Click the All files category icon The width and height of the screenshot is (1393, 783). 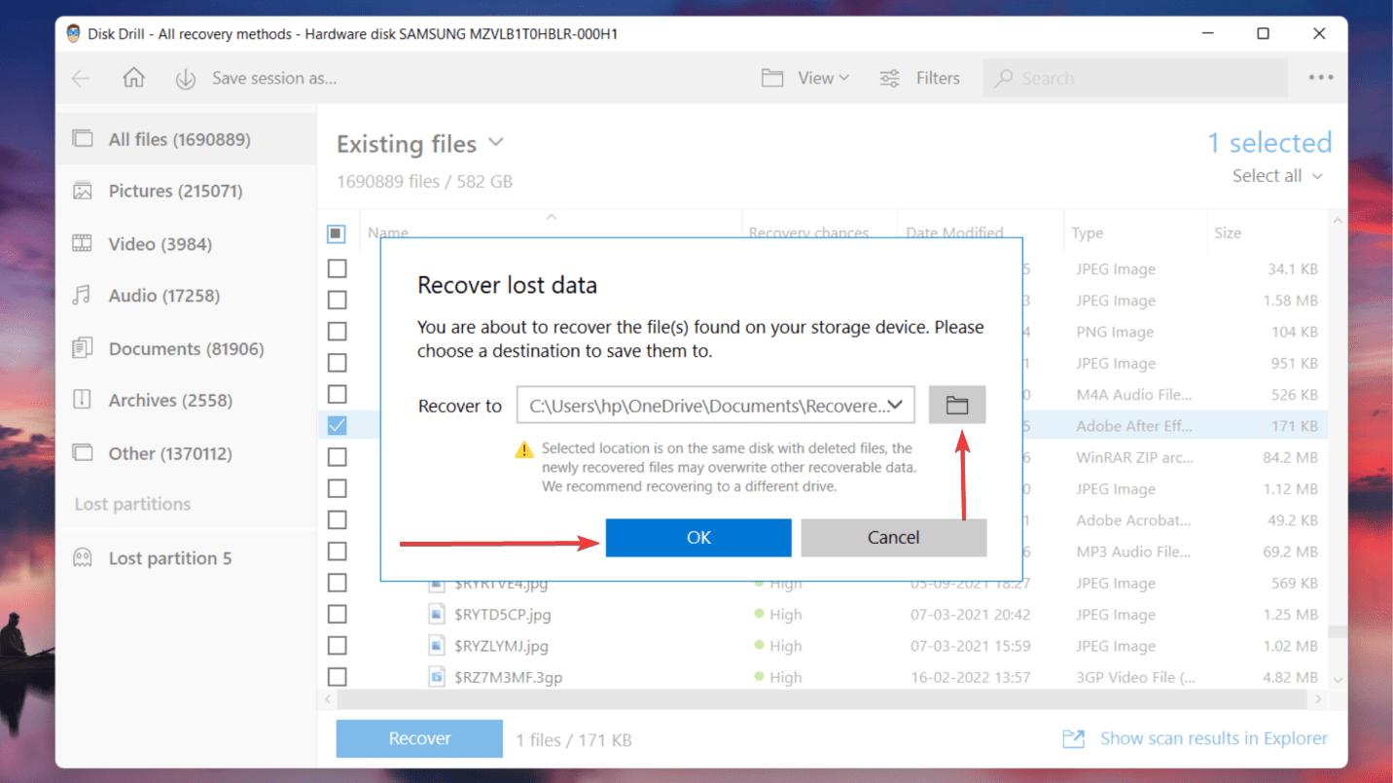(x=83, y=138)
